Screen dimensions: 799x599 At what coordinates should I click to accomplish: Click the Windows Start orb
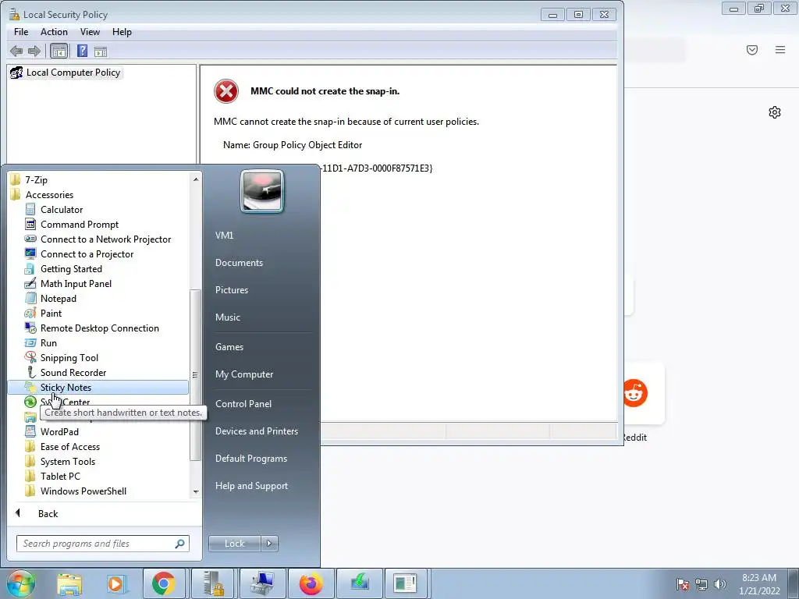tap(21, 583)
